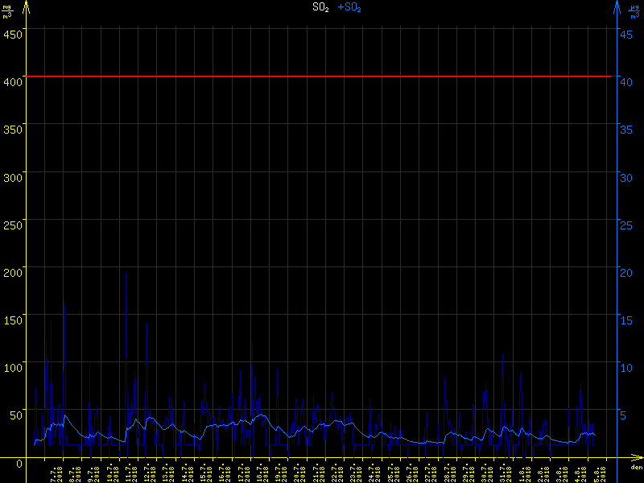Click the 450 label on left axis
The height and width of the screenshot is (483, 644).
click(x=12, y=34)
